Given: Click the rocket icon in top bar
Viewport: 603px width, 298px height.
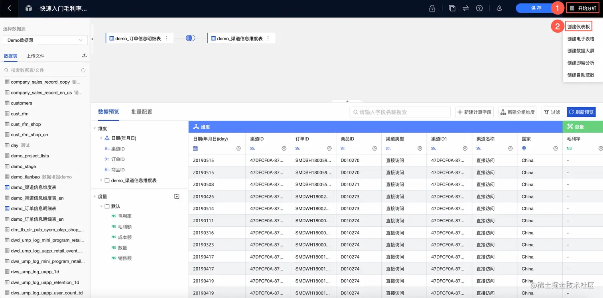Looking at the screenshot, I should [x=499, y=8].
